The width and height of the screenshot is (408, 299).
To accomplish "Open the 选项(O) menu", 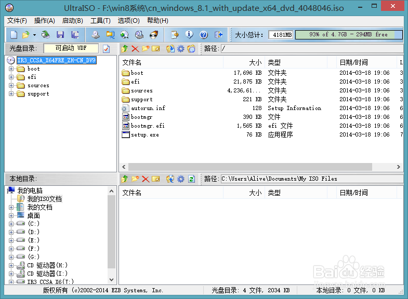I will pyautogui.click(x=128, y=21).
